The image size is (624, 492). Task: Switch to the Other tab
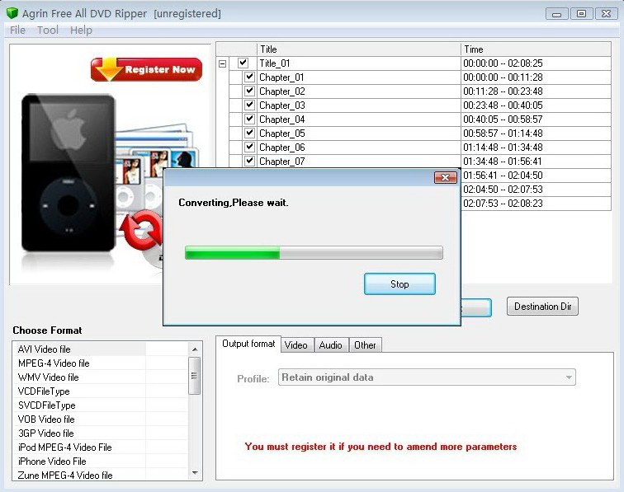point(365,345)
